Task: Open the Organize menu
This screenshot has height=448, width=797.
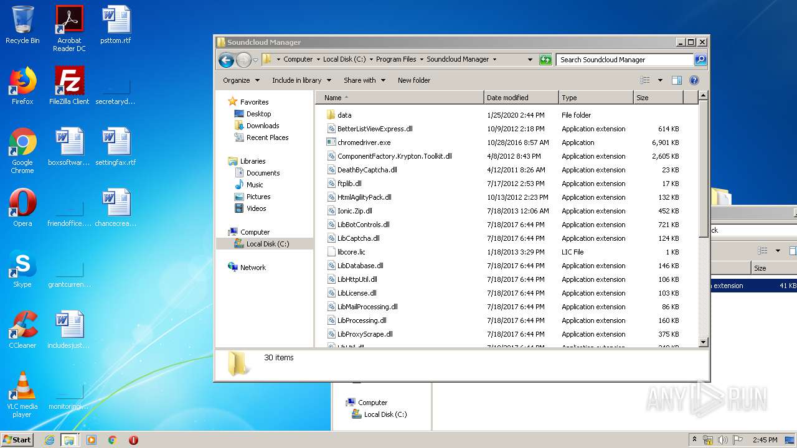Action: pyautogui.click(x=240, y=80)
